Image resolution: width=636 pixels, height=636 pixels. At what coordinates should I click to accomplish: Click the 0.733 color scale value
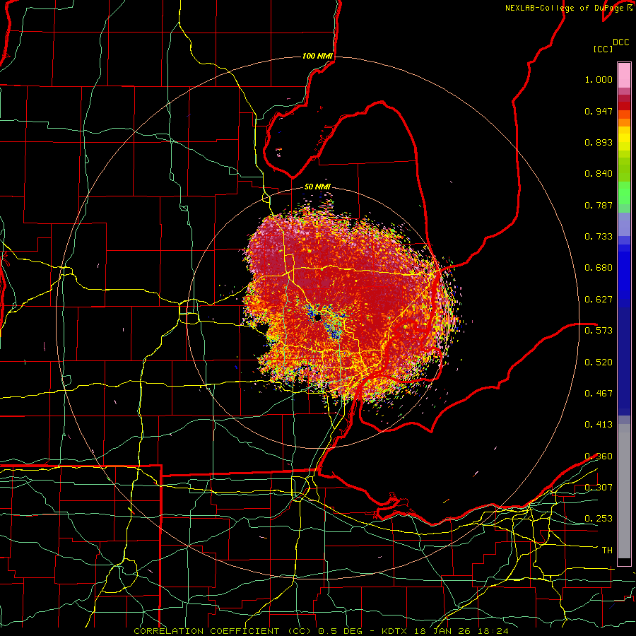[599, 237]
